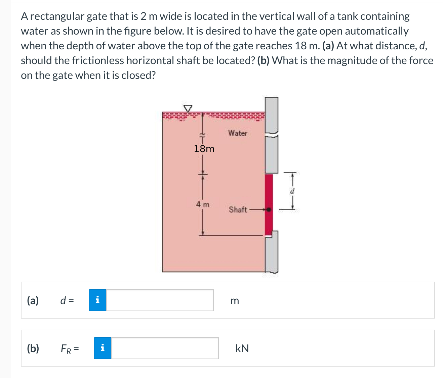
Task: Click the m unit label after part (a)
Action: 234,301
